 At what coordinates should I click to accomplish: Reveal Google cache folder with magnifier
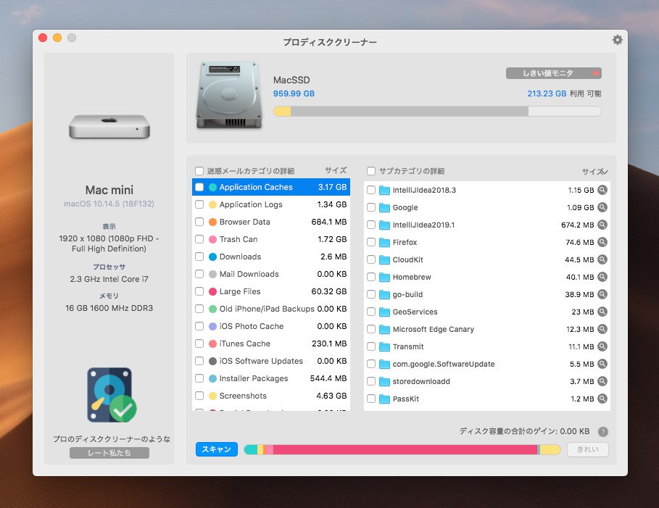click(602, 207)
